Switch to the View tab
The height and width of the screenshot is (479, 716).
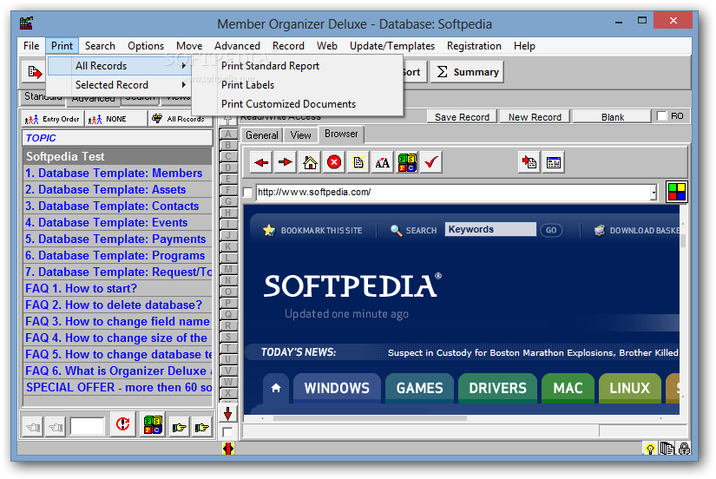coord(300,135)
